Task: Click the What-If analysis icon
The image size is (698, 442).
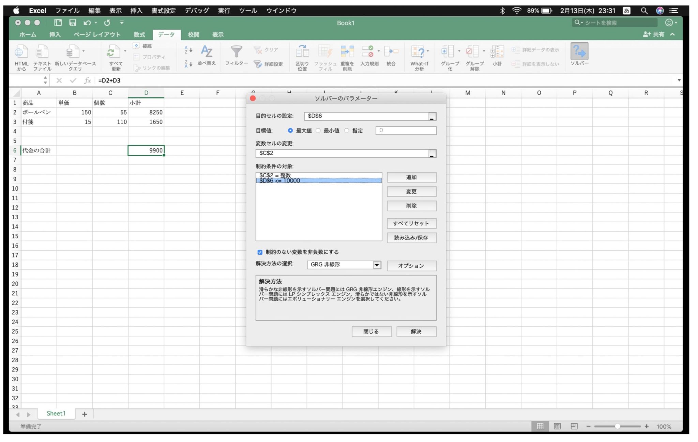Action: (418, 52)
